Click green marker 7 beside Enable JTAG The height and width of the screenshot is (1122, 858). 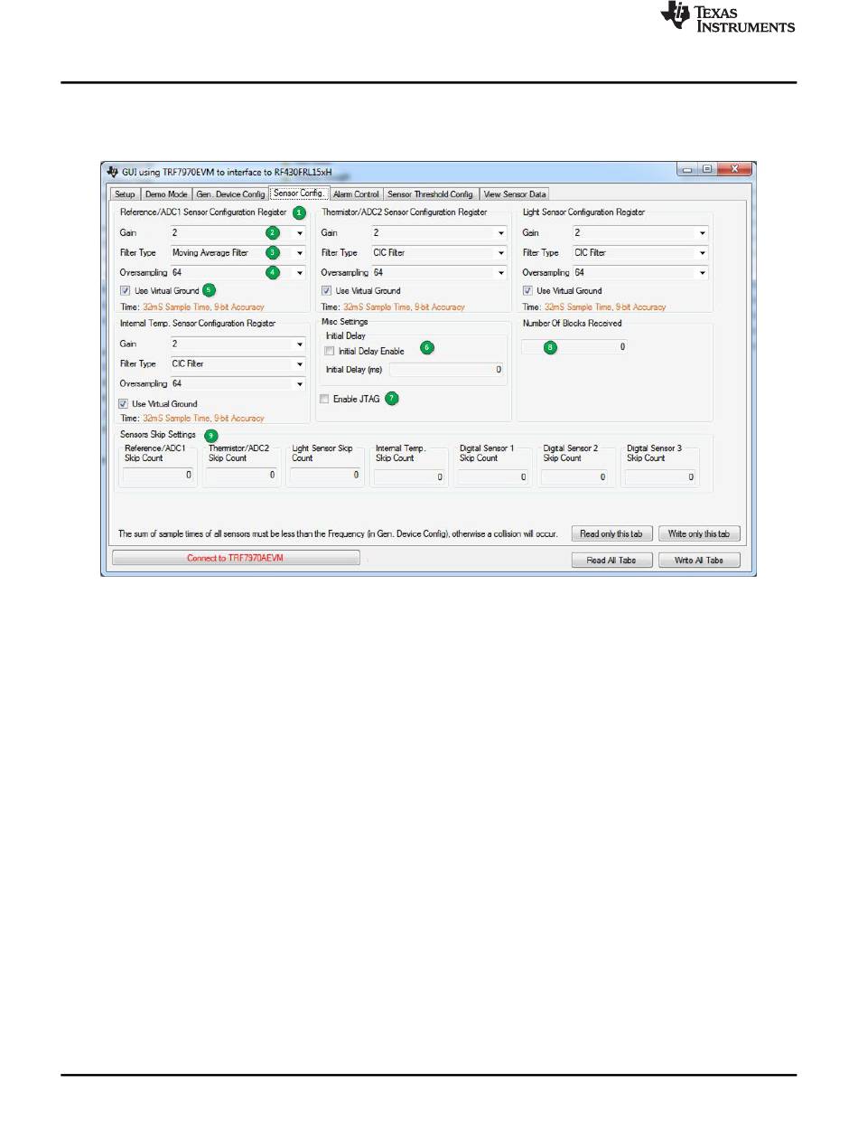tap(391, 398)
